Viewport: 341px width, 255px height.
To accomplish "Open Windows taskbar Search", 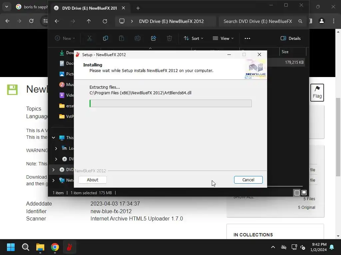I will coord(25,247).
